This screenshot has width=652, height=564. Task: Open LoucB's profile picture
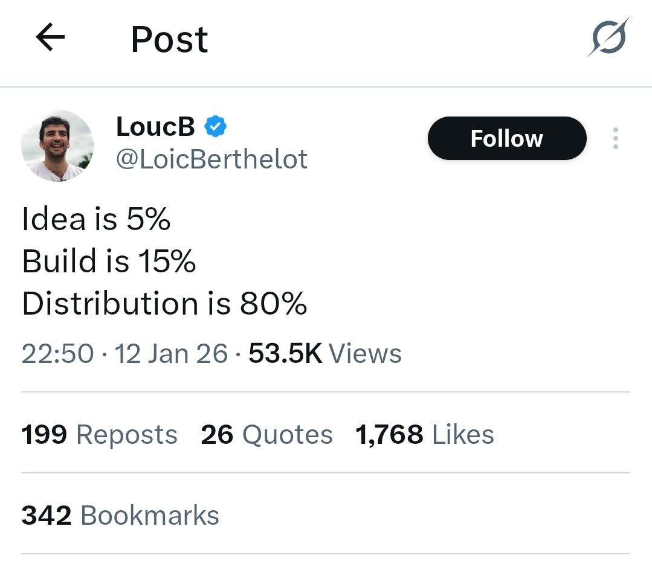pyautogui.click(x=57, y=146)
